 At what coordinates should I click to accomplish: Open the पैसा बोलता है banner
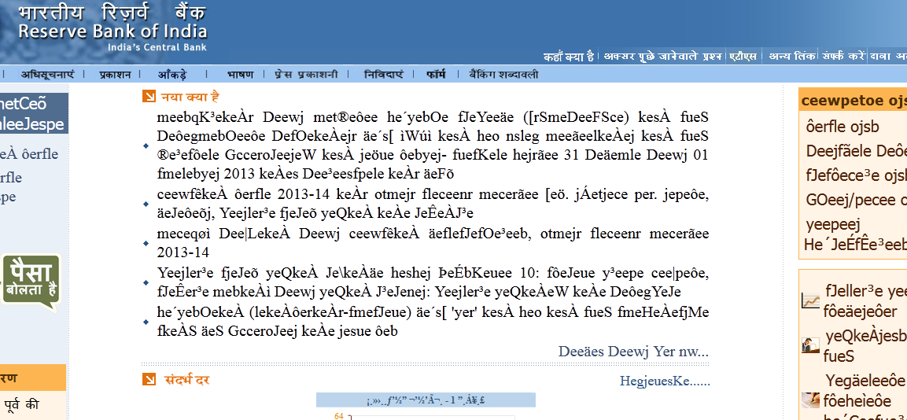click(x=31, y=282)
